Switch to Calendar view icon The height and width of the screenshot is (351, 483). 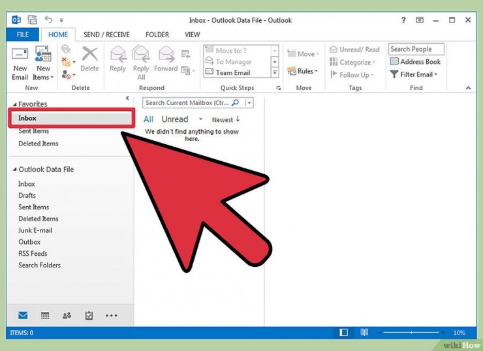click(x=45, y=316)
